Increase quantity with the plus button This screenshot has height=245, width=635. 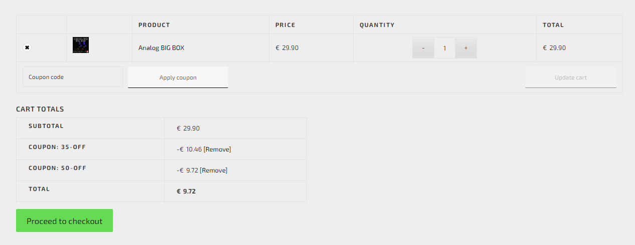click(x=466, y=48)
